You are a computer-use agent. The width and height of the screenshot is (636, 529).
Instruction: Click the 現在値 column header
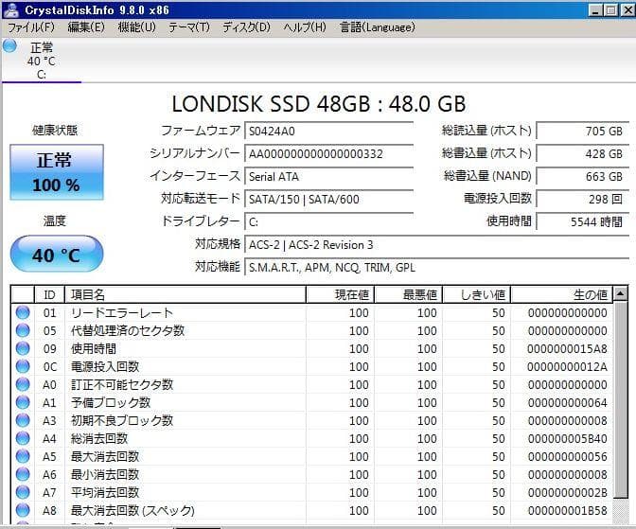click(x=340, y=294)
